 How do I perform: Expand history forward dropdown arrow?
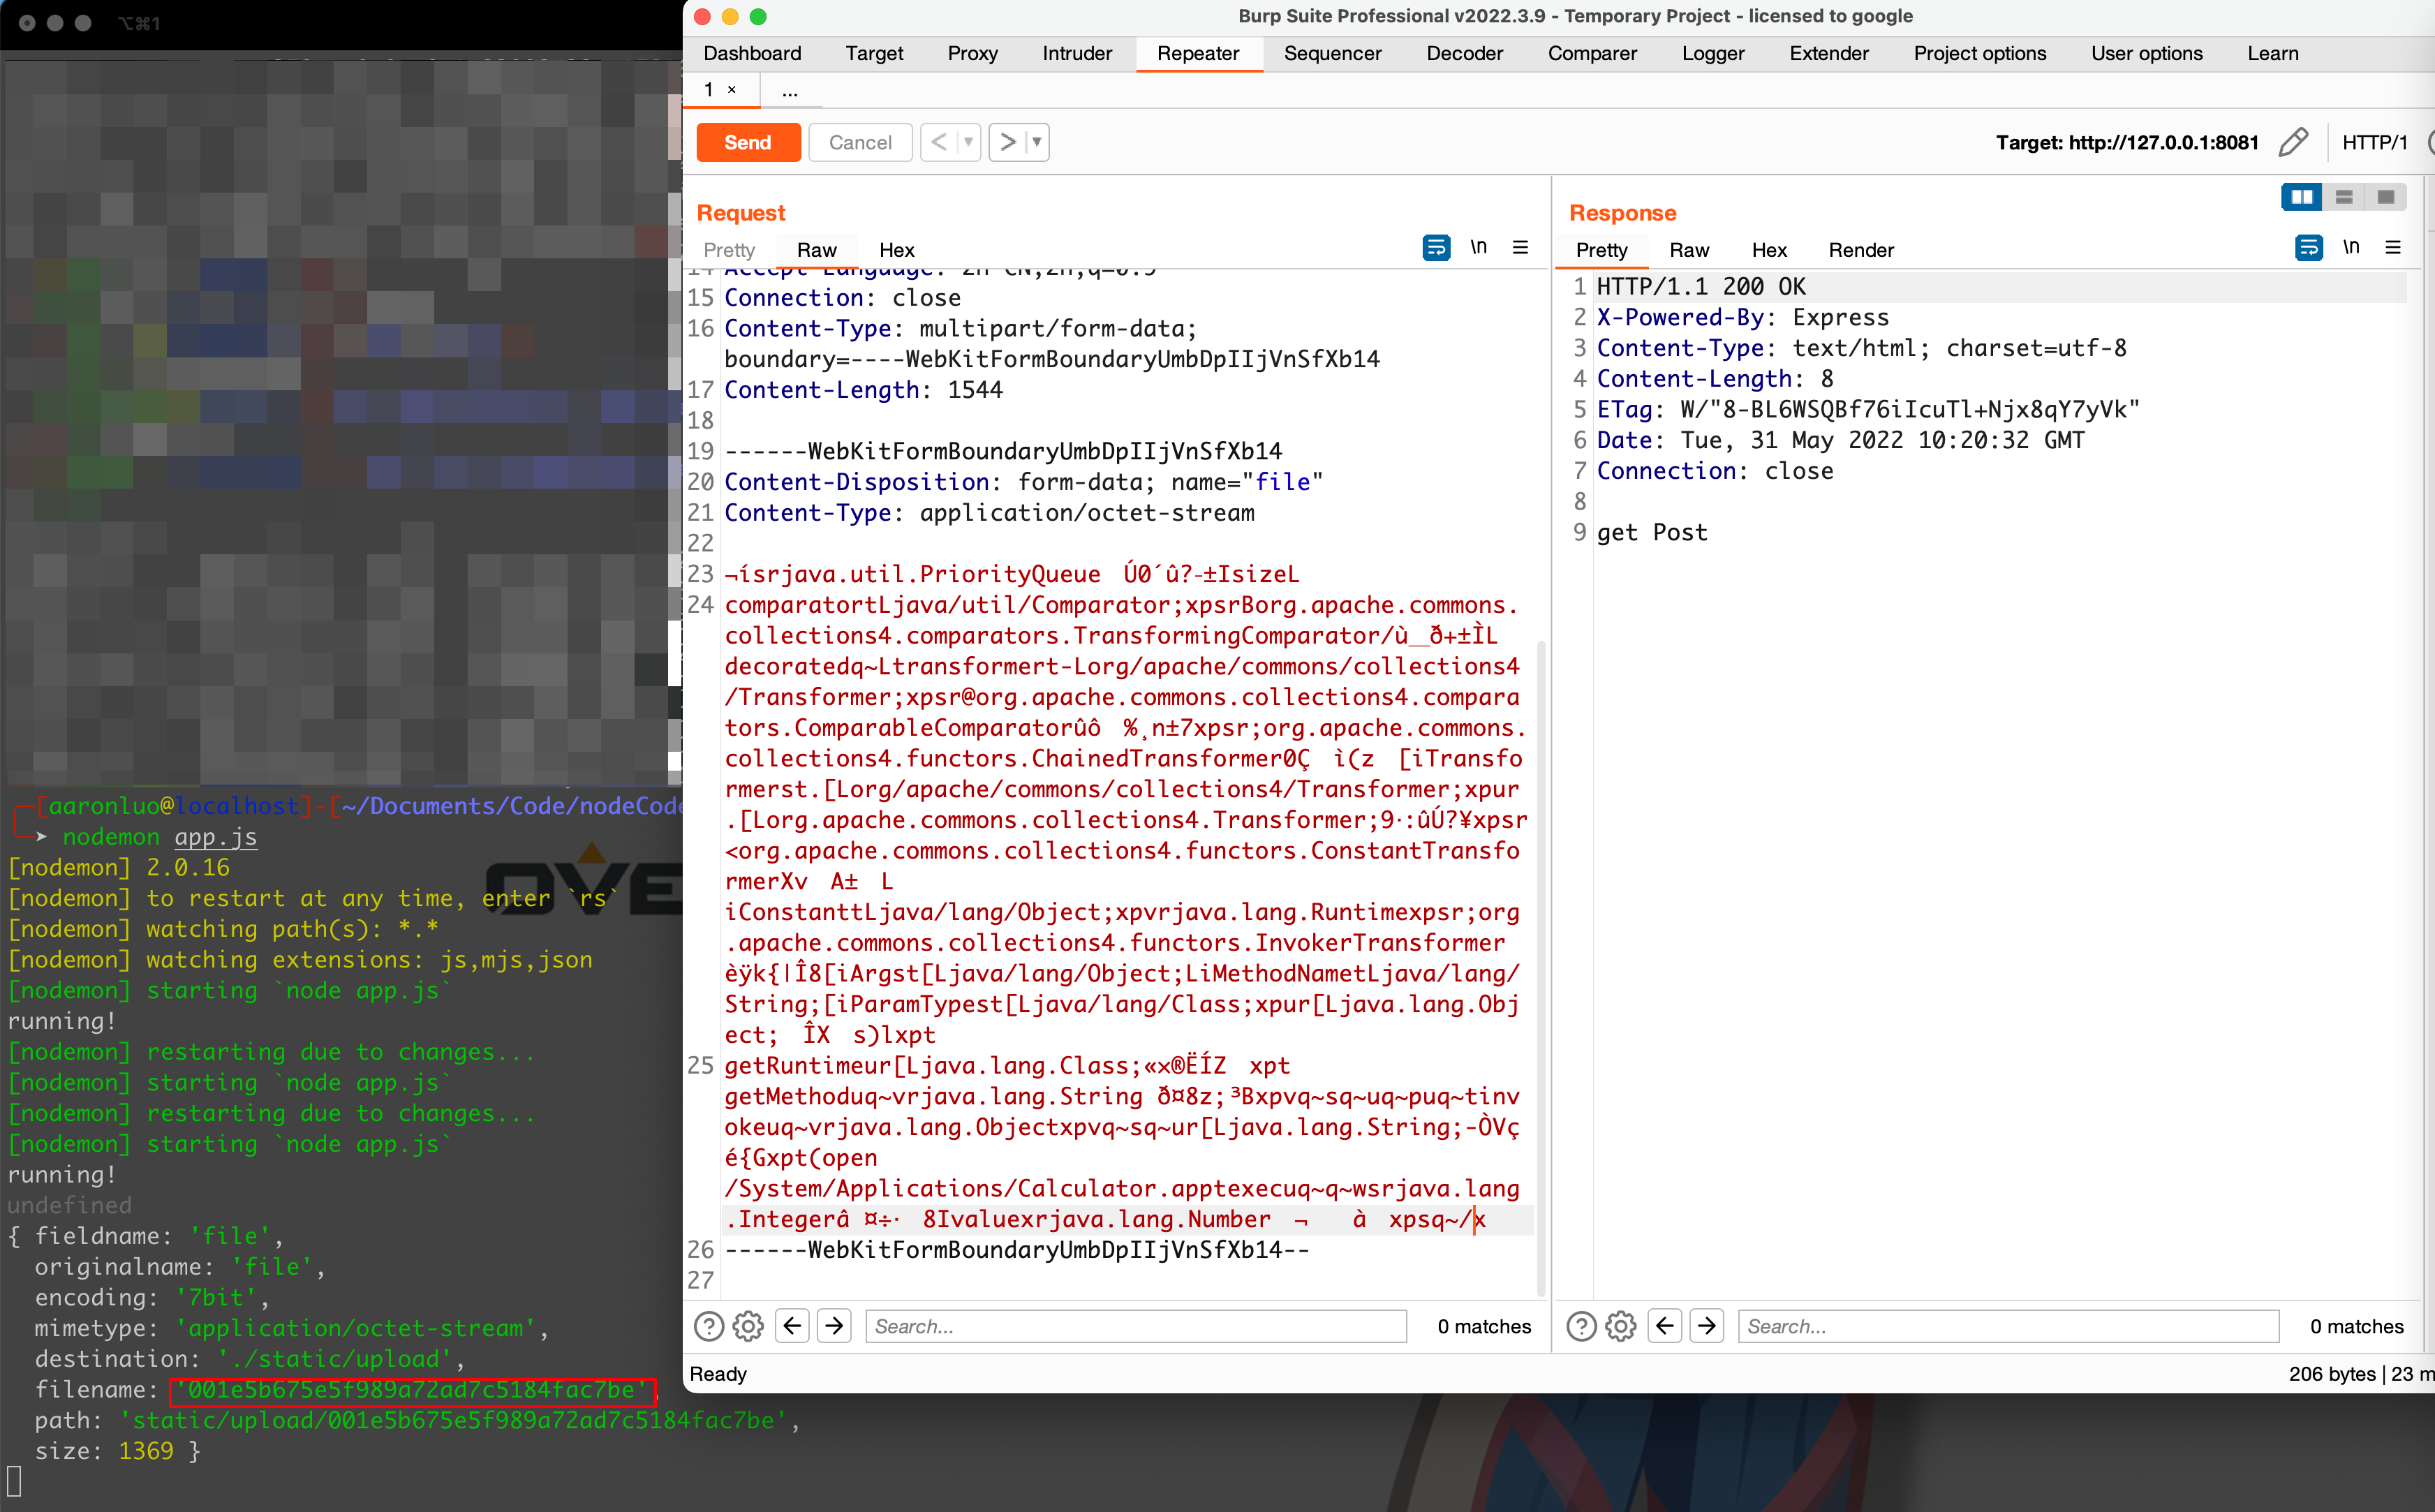pyautogui.click(x=1037, y=142)
